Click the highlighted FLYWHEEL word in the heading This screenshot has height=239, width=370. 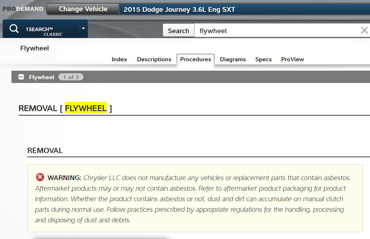86,109
